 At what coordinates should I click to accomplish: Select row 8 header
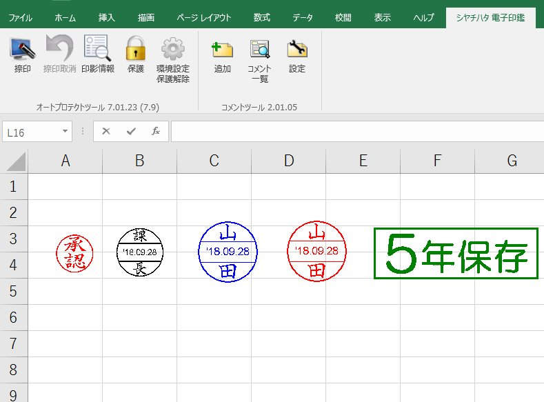tap(13, 370)
